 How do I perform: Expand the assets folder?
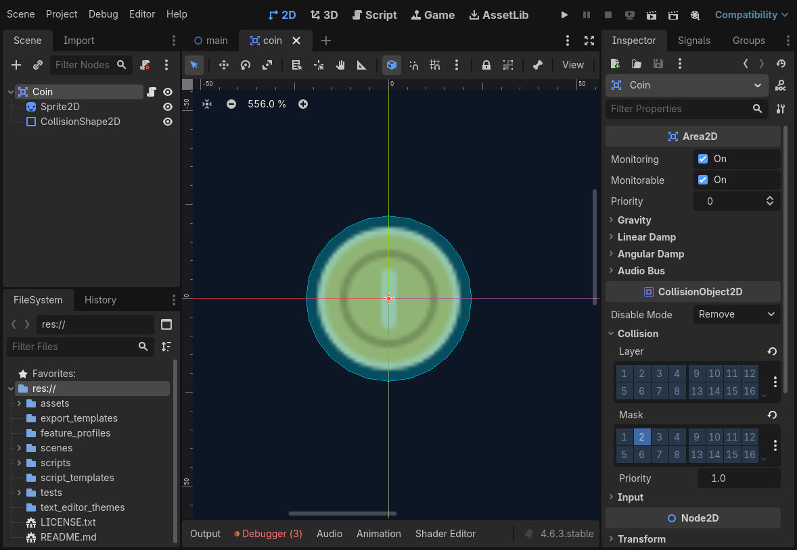[x=19, y=403]
